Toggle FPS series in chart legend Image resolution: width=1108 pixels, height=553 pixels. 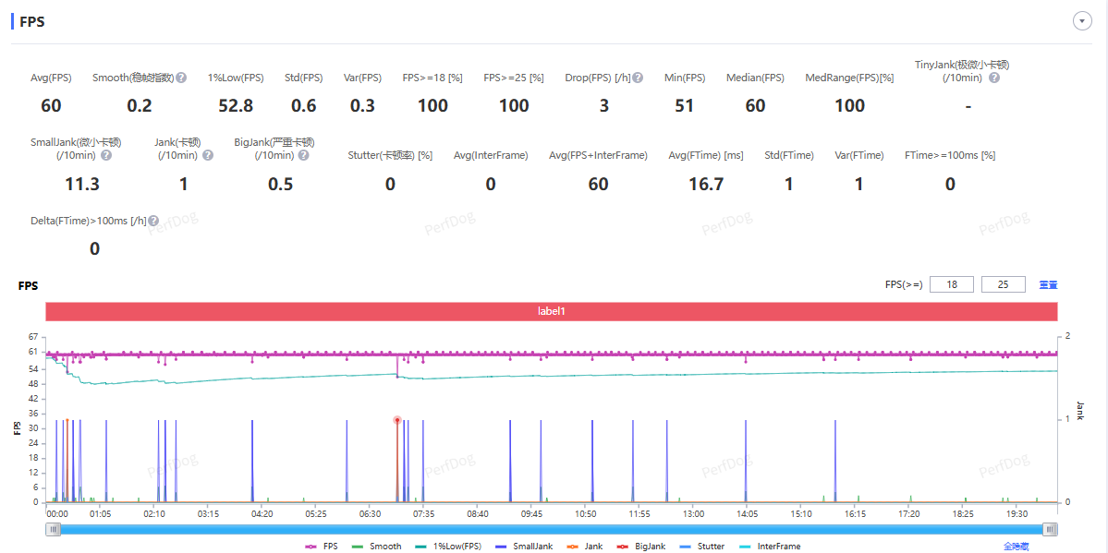click(322, 547)
